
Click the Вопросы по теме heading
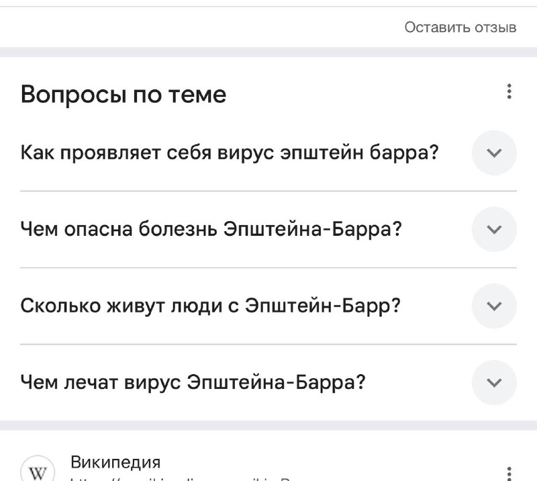124,94
